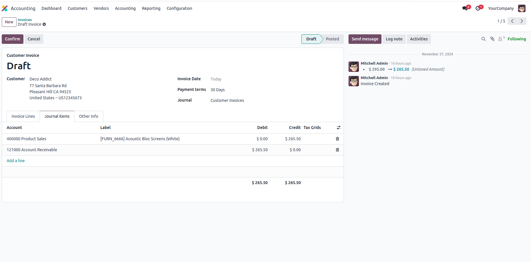The image size is (531, 262).
Task: Open the conversations message icon
Action: [x=465, y=8]
